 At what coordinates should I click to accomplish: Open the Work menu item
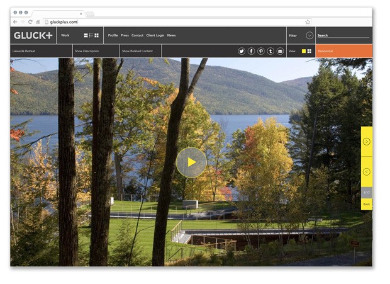65,35
